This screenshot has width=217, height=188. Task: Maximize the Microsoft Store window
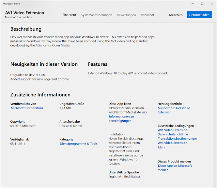coord(202,3)
